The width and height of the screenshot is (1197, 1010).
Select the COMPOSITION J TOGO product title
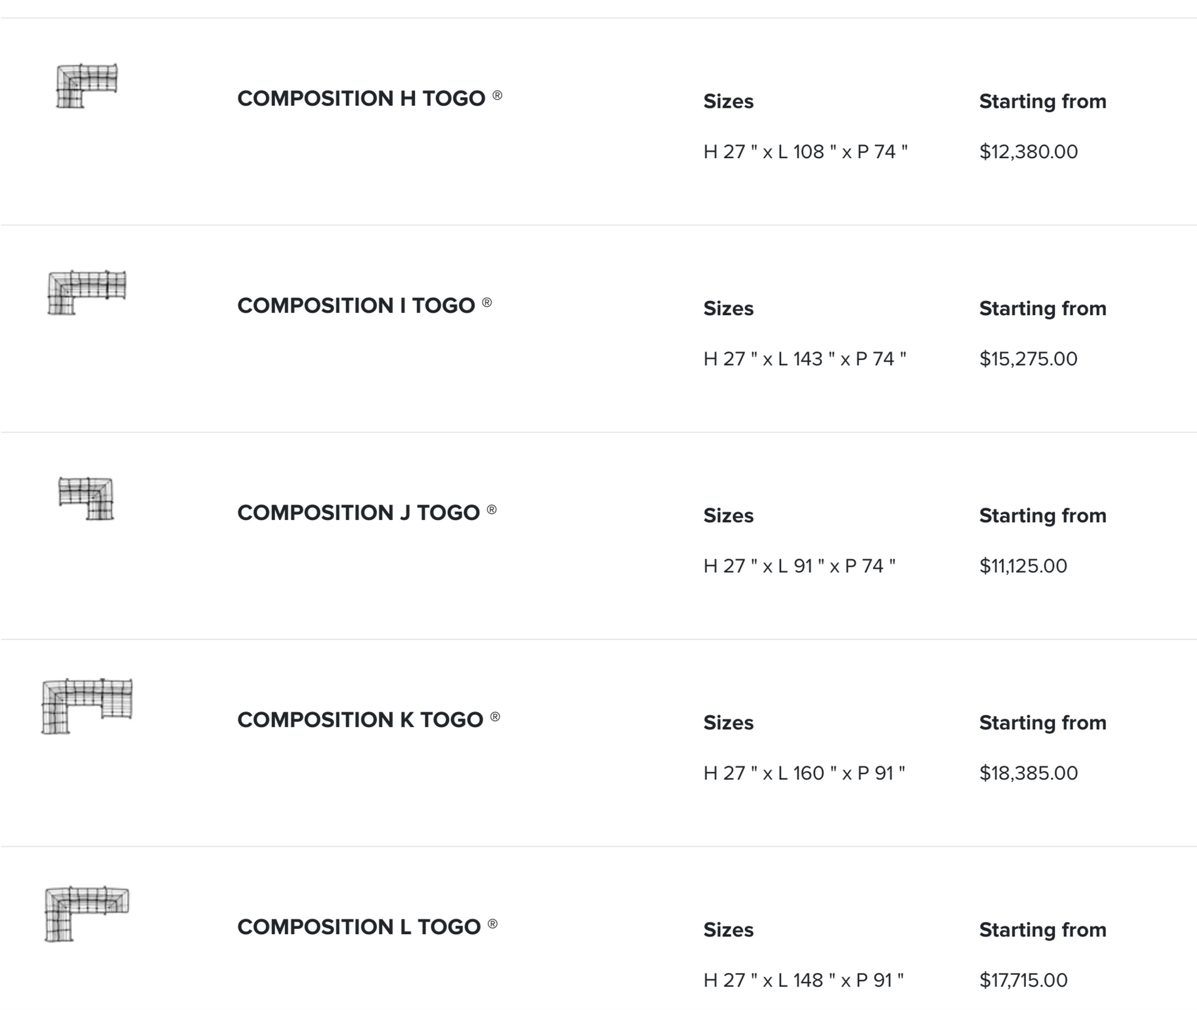(x=359, y=513)
